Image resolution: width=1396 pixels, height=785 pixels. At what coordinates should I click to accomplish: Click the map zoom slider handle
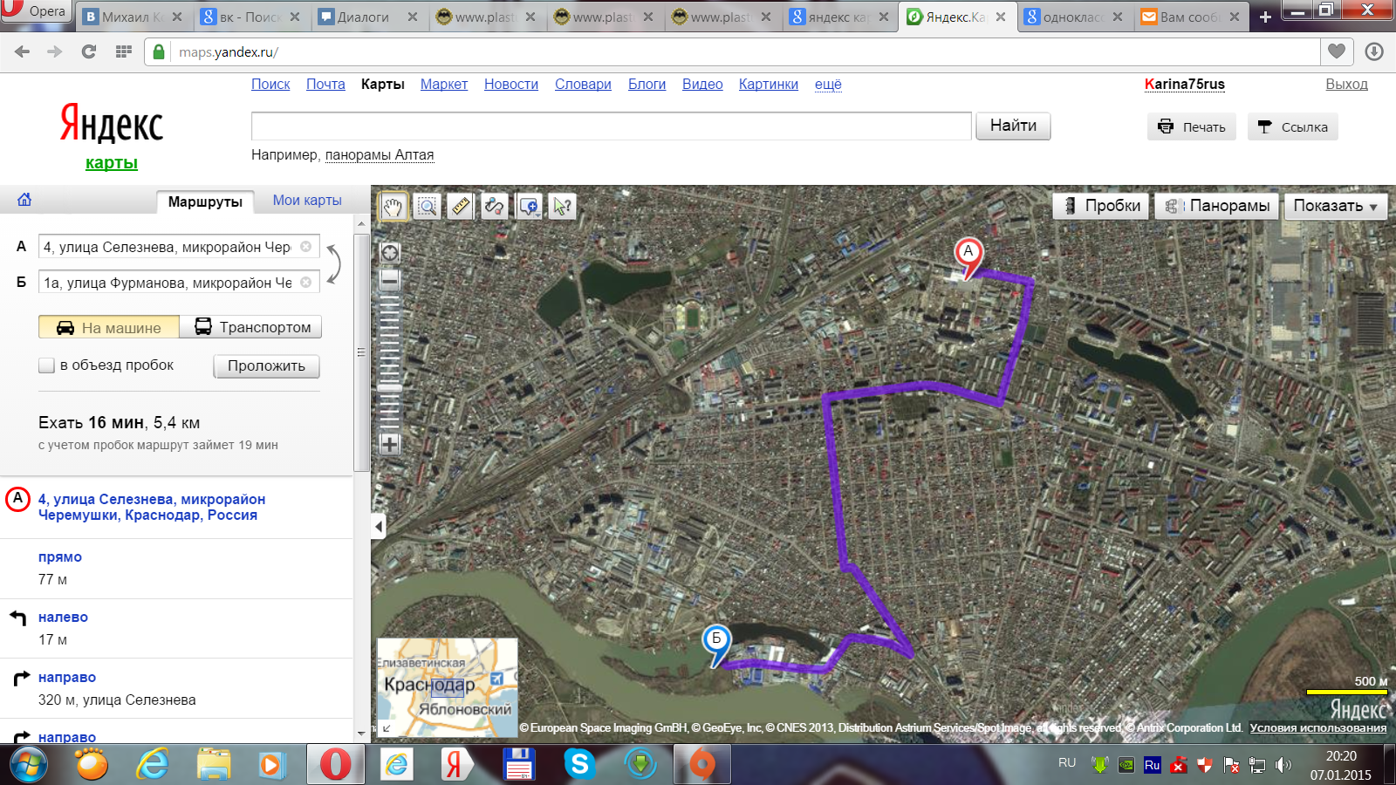390,388
